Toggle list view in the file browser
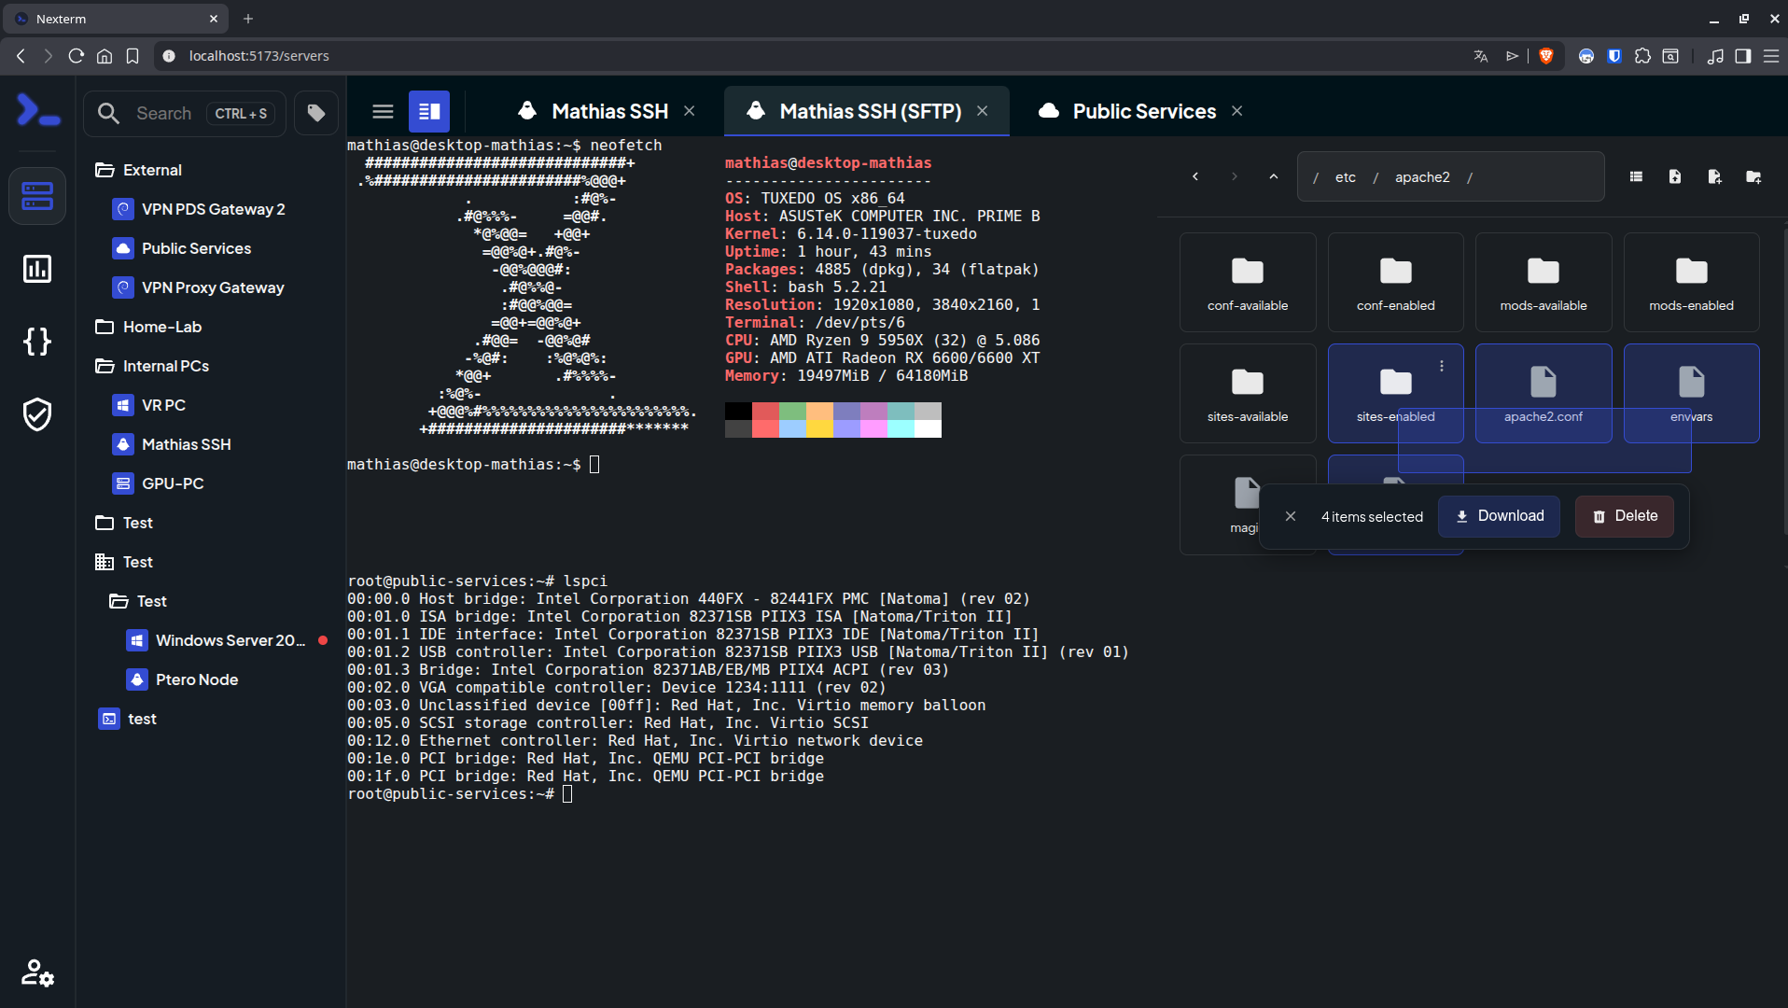The height and width of the screenshot is (1008, 1788). click(1636, 176)
